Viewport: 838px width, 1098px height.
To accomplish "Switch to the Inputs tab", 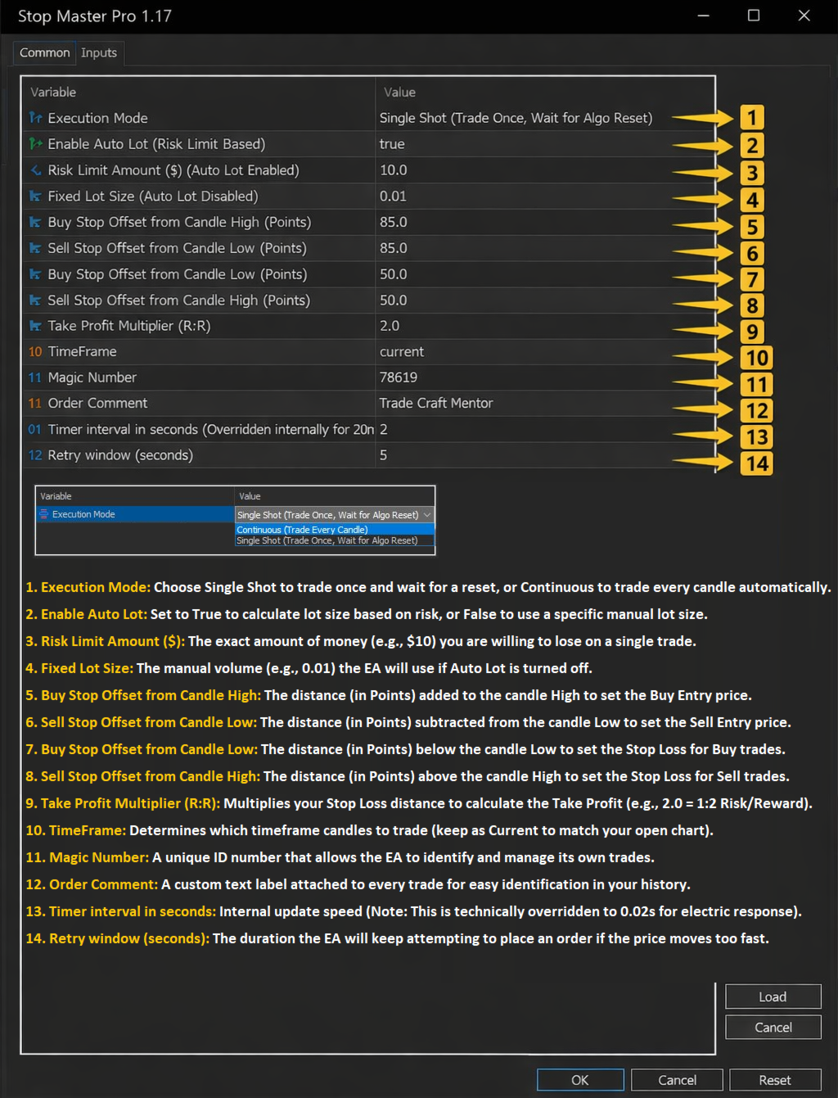I will 99,52.
